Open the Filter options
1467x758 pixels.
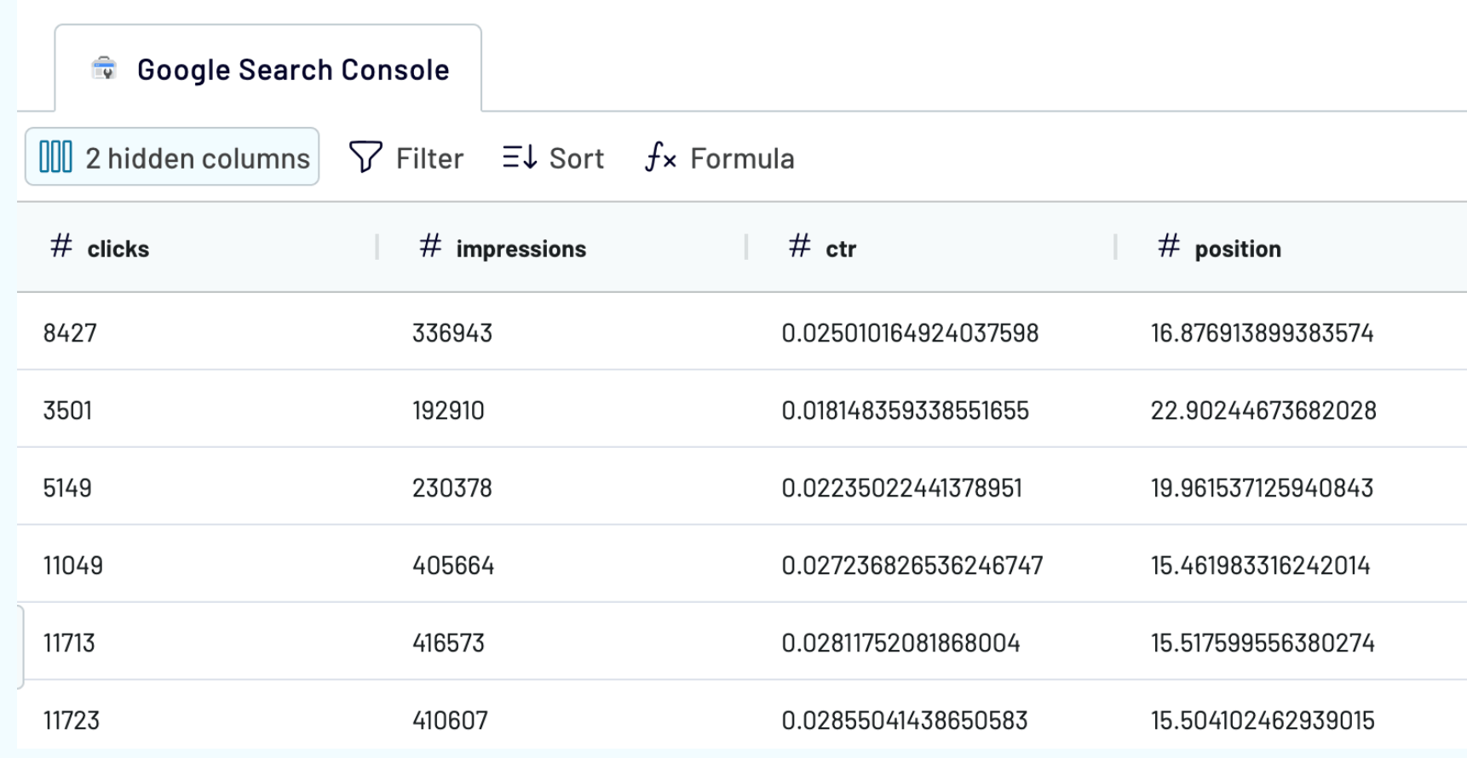pos(429,158)
